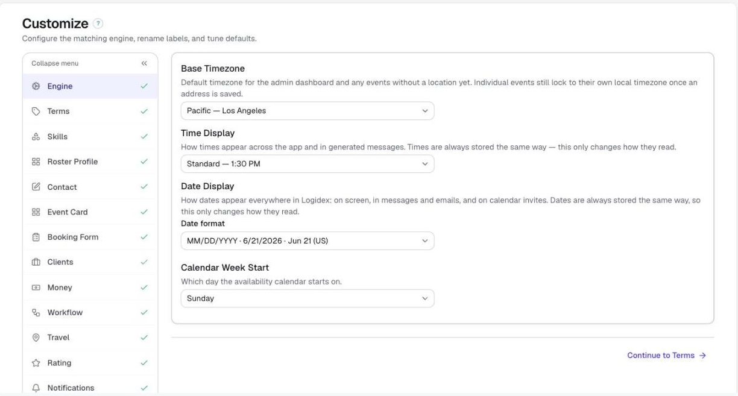Image resolution: width=738 pixels, height=396 pixels.
Task: Click the Money banknote icon
Action: pyautogui.click(x=36, y=288)
